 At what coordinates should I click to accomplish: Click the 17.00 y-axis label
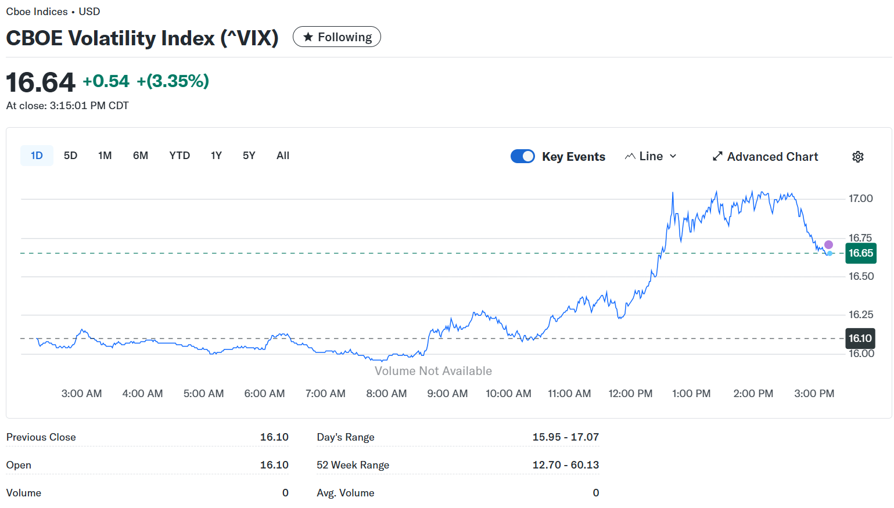point(861,199)
